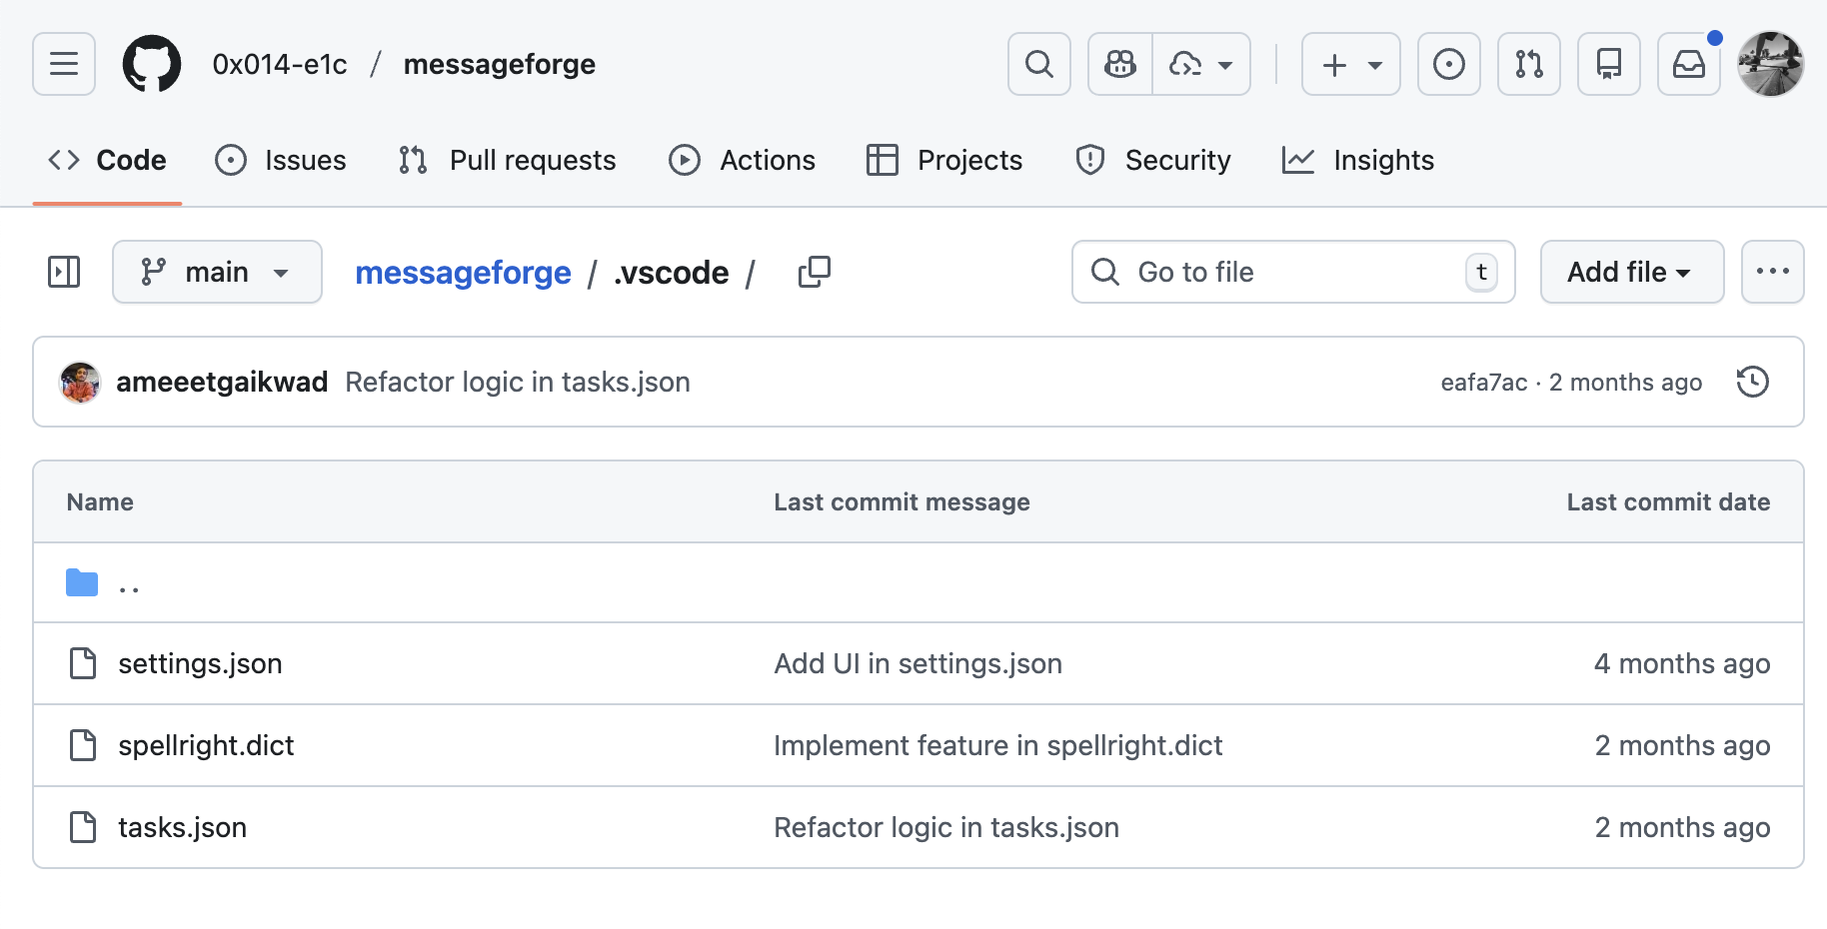1827x929 pixels.
Task: Open the more options ellipsis menu
Action: (1773, 272)
